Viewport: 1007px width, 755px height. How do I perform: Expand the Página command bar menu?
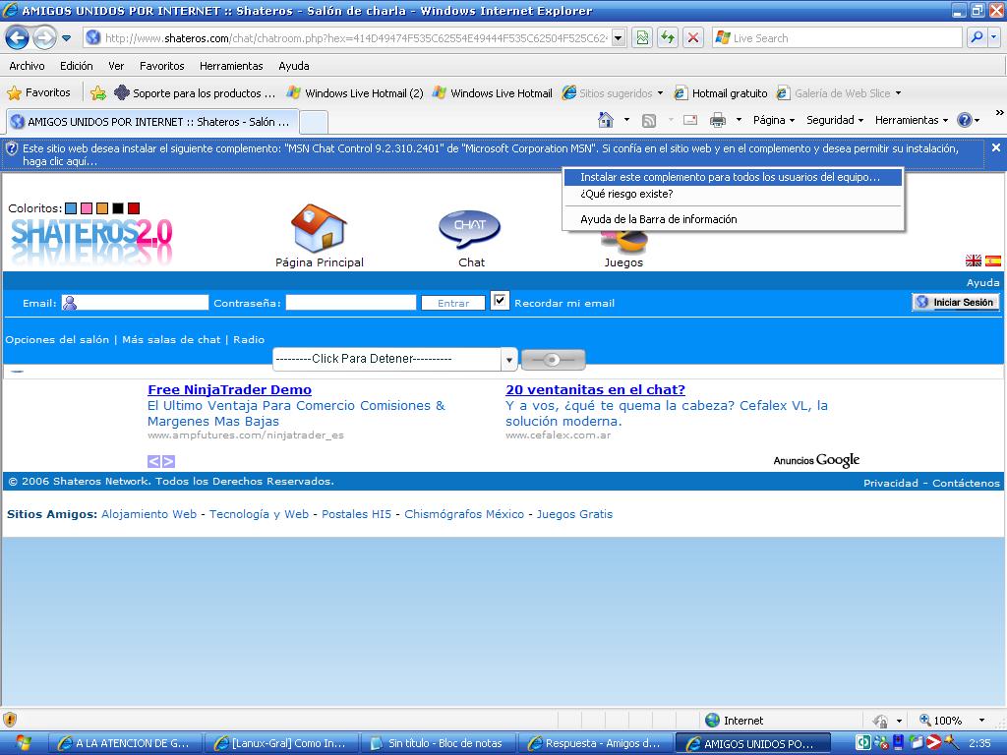(773, 120)
